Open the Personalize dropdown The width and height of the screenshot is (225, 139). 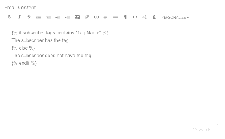[175, 17]
